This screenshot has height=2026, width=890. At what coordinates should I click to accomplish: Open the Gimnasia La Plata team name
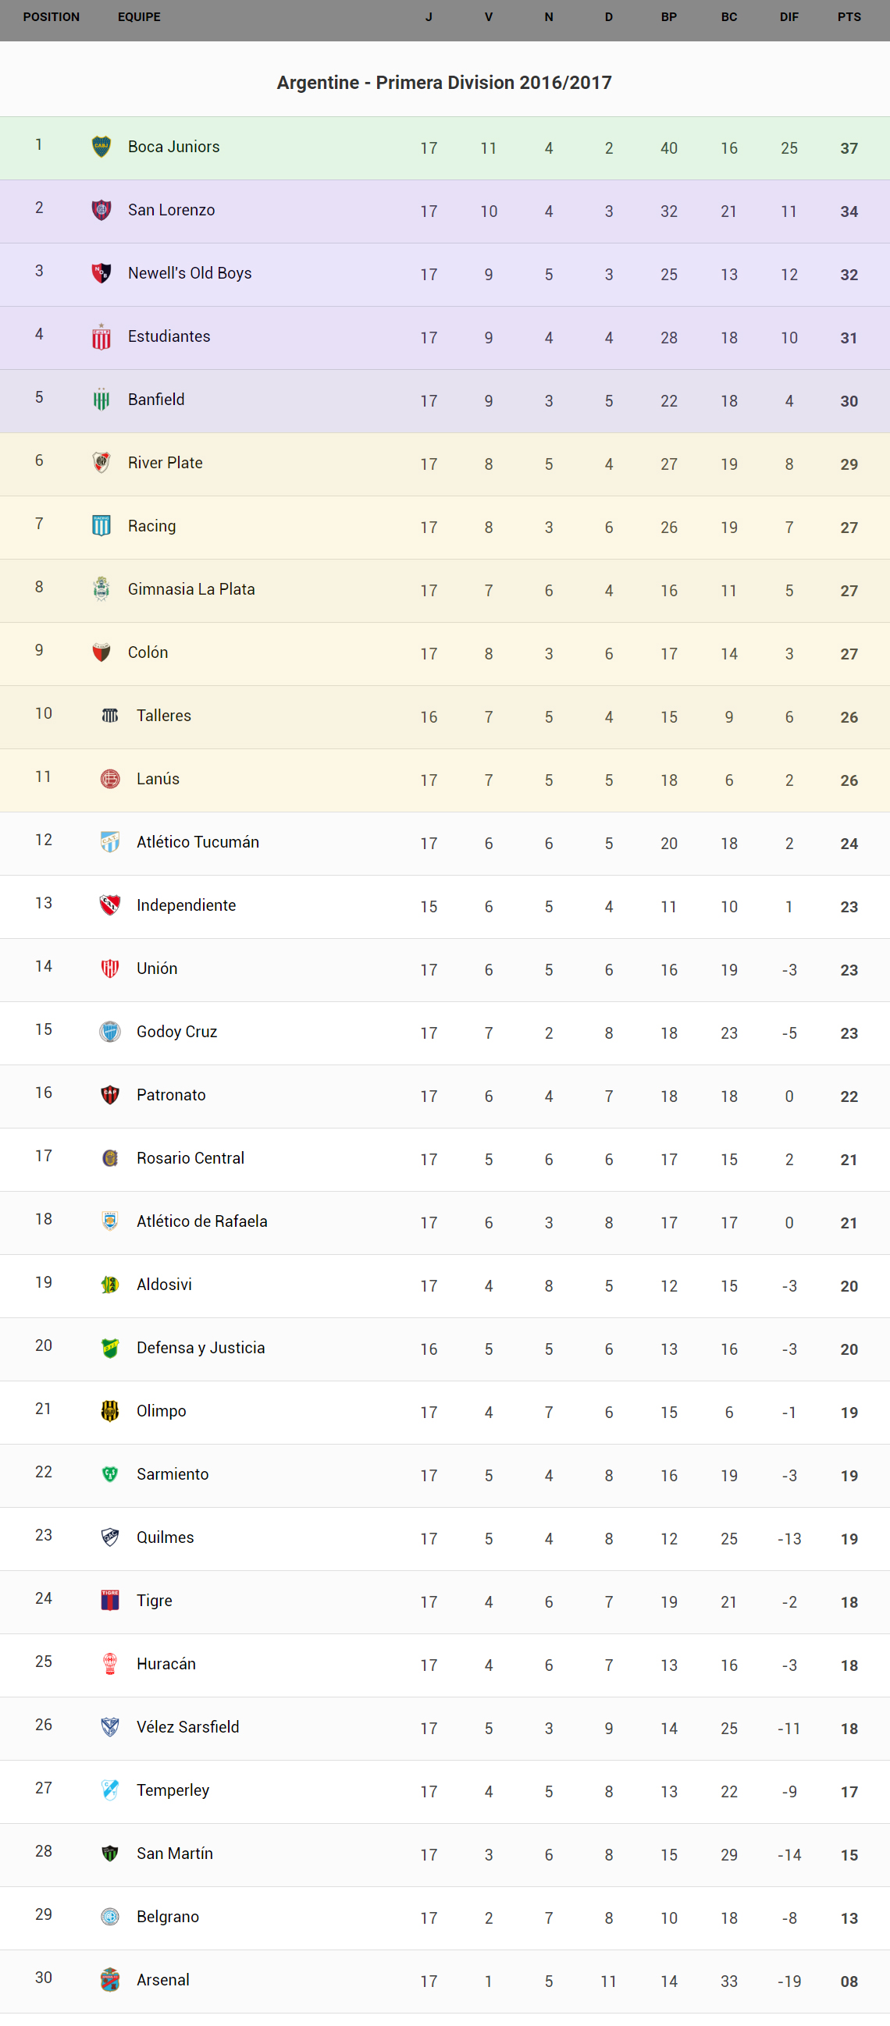(191, 589)
